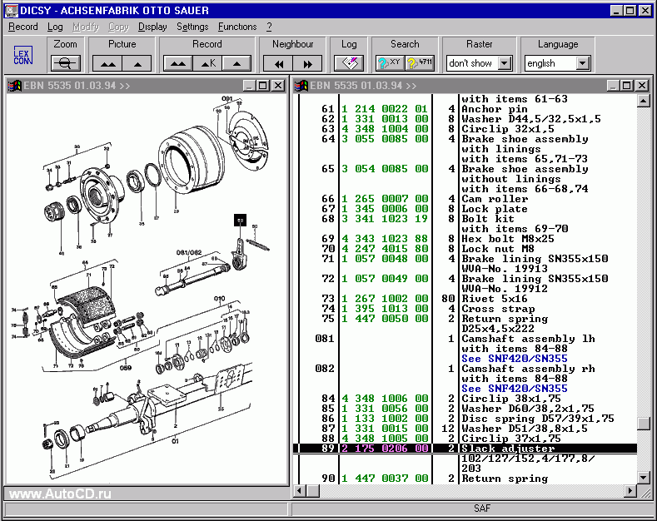Click the Picture single-up-arrow button
The width and height of the screenshot is (657, 521).
pyautogui.click(x=137, y=63)
